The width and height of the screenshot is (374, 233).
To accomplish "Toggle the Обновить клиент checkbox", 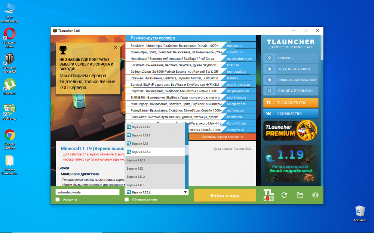I will [x=127, y=199].
